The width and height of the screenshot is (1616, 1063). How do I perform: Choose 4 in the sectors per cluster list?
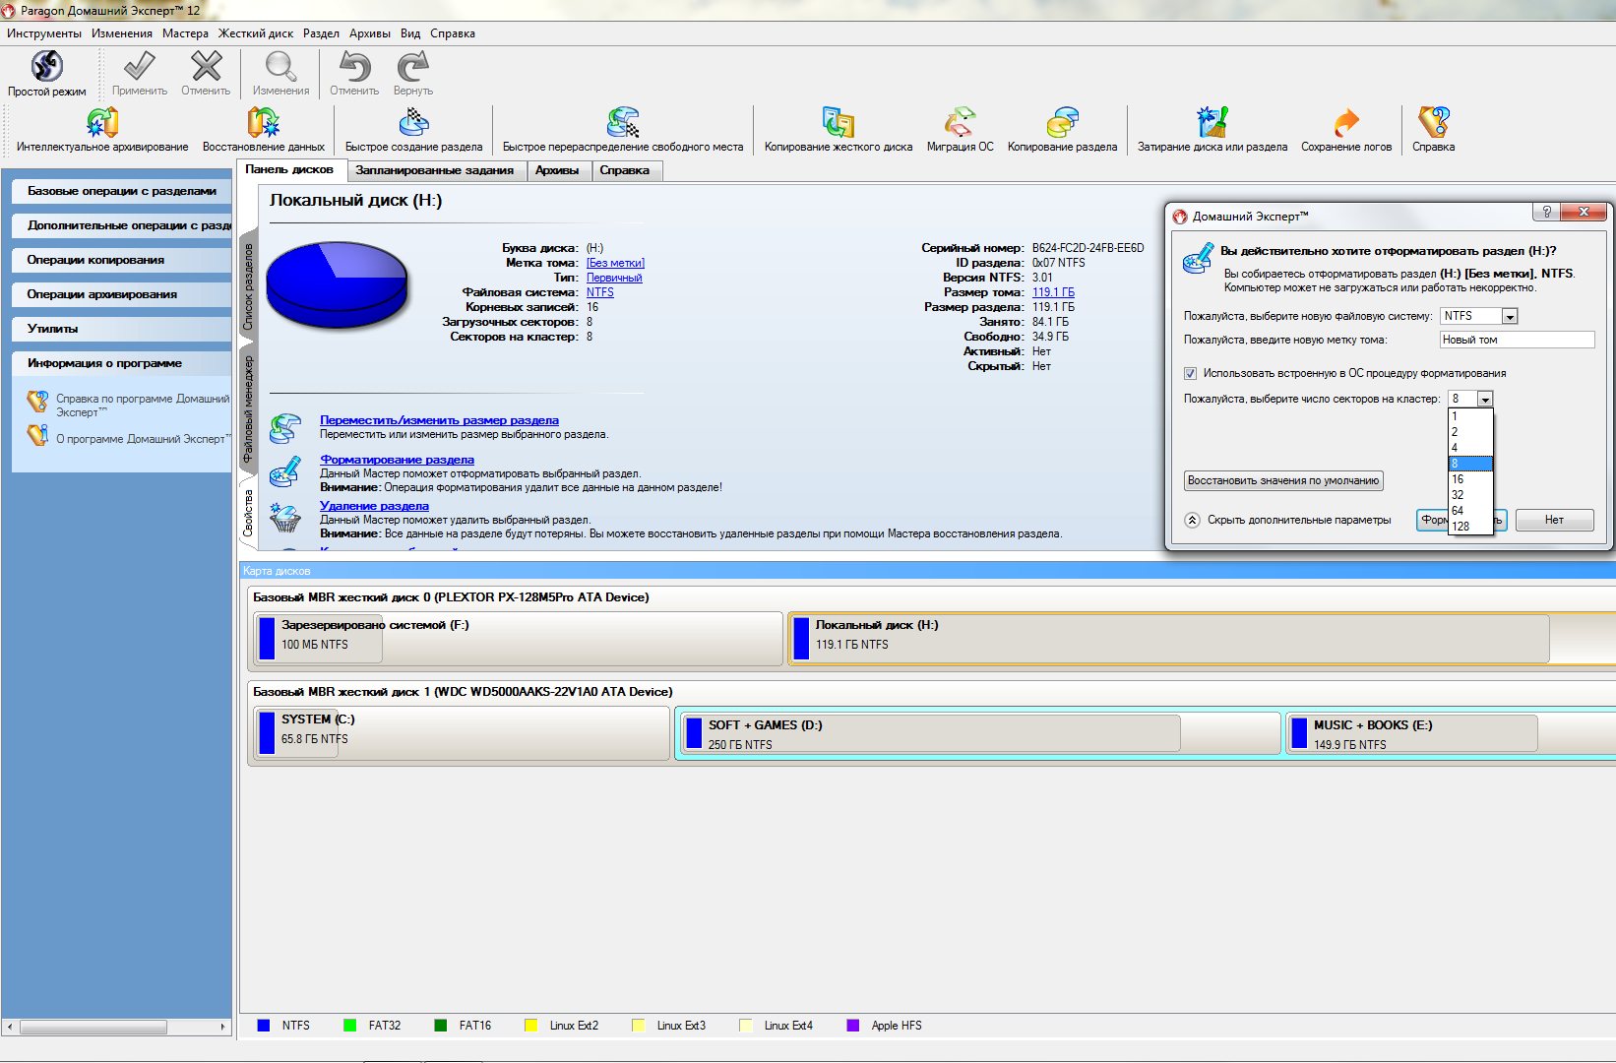point(1471,448)
